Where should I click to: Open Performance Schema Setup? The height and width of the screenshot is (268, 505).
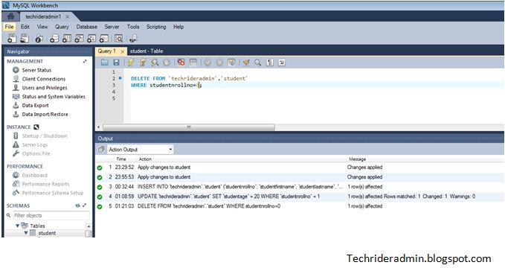(x=53, y=193)
